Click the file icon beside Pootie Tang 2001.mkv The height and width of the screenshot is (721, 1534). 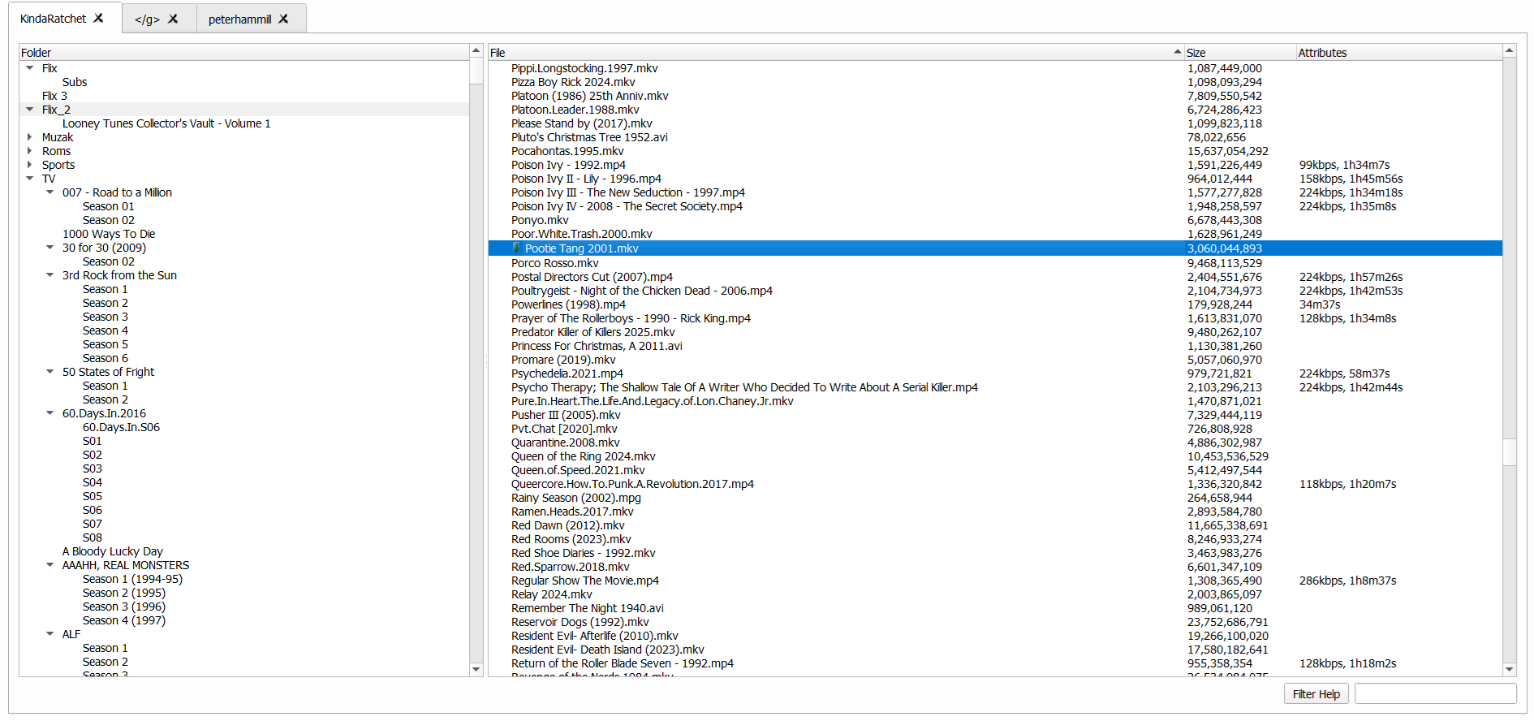516,248
